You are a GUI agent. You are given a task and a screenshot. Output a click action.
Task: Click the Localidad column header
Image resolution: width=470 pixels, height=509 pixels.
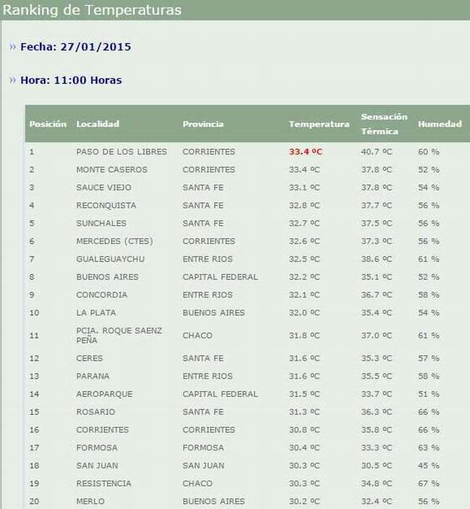click(x=98, y=124)
